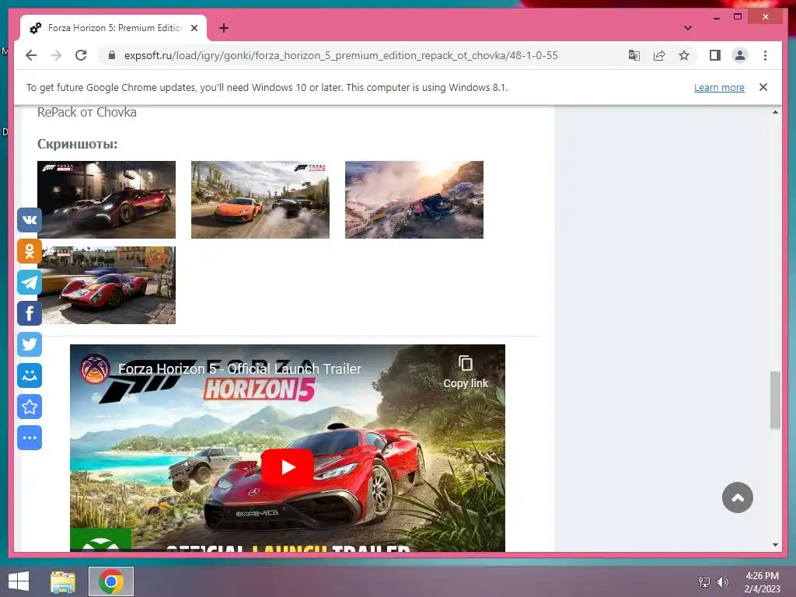Image resolution: width=796 pixels, height=597 pixels.
Task: Open volume control tray icon
Action: pyautogui.click(x=722, y=582)
